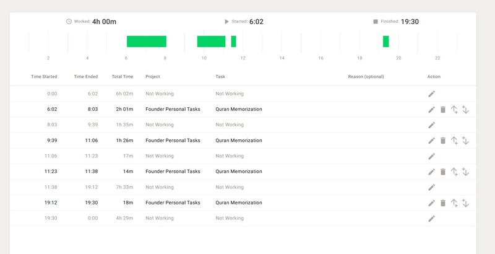Screen dimensions: 495x254
Task: Sort by Time Started column header
Action: click(x=44, y=77)
